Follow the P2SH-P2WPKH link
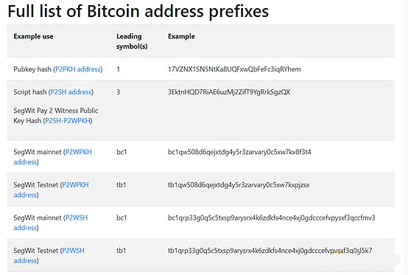408x275 pixels. coord(68,121)
